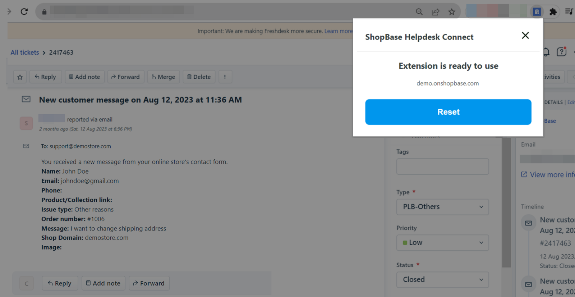The image size is (575, 297).
Task: Merge this ticket using Merge button
Action: [x=164, y=77]
